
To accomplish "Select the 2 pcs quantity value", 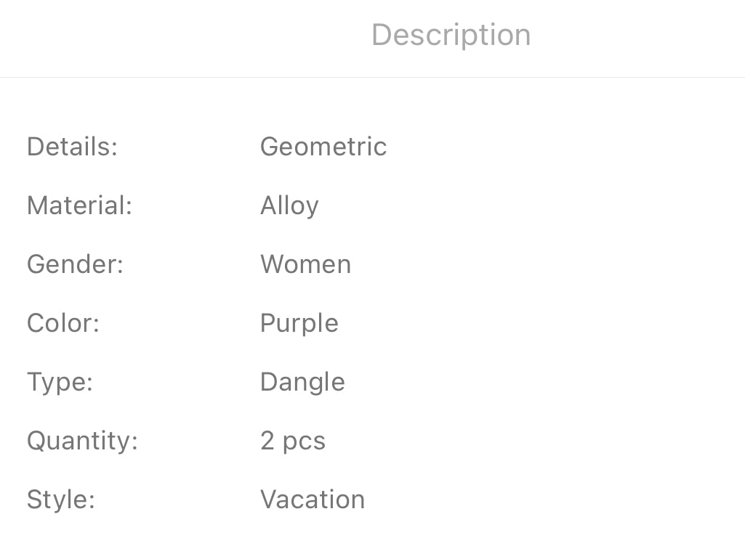I will 293,441.
